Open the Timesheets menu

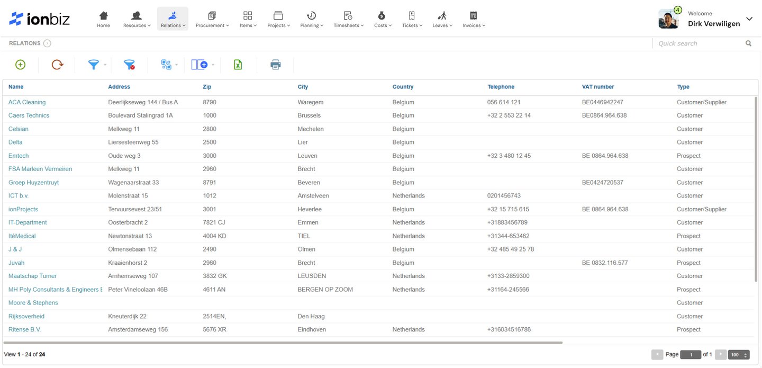pos(348,19)
